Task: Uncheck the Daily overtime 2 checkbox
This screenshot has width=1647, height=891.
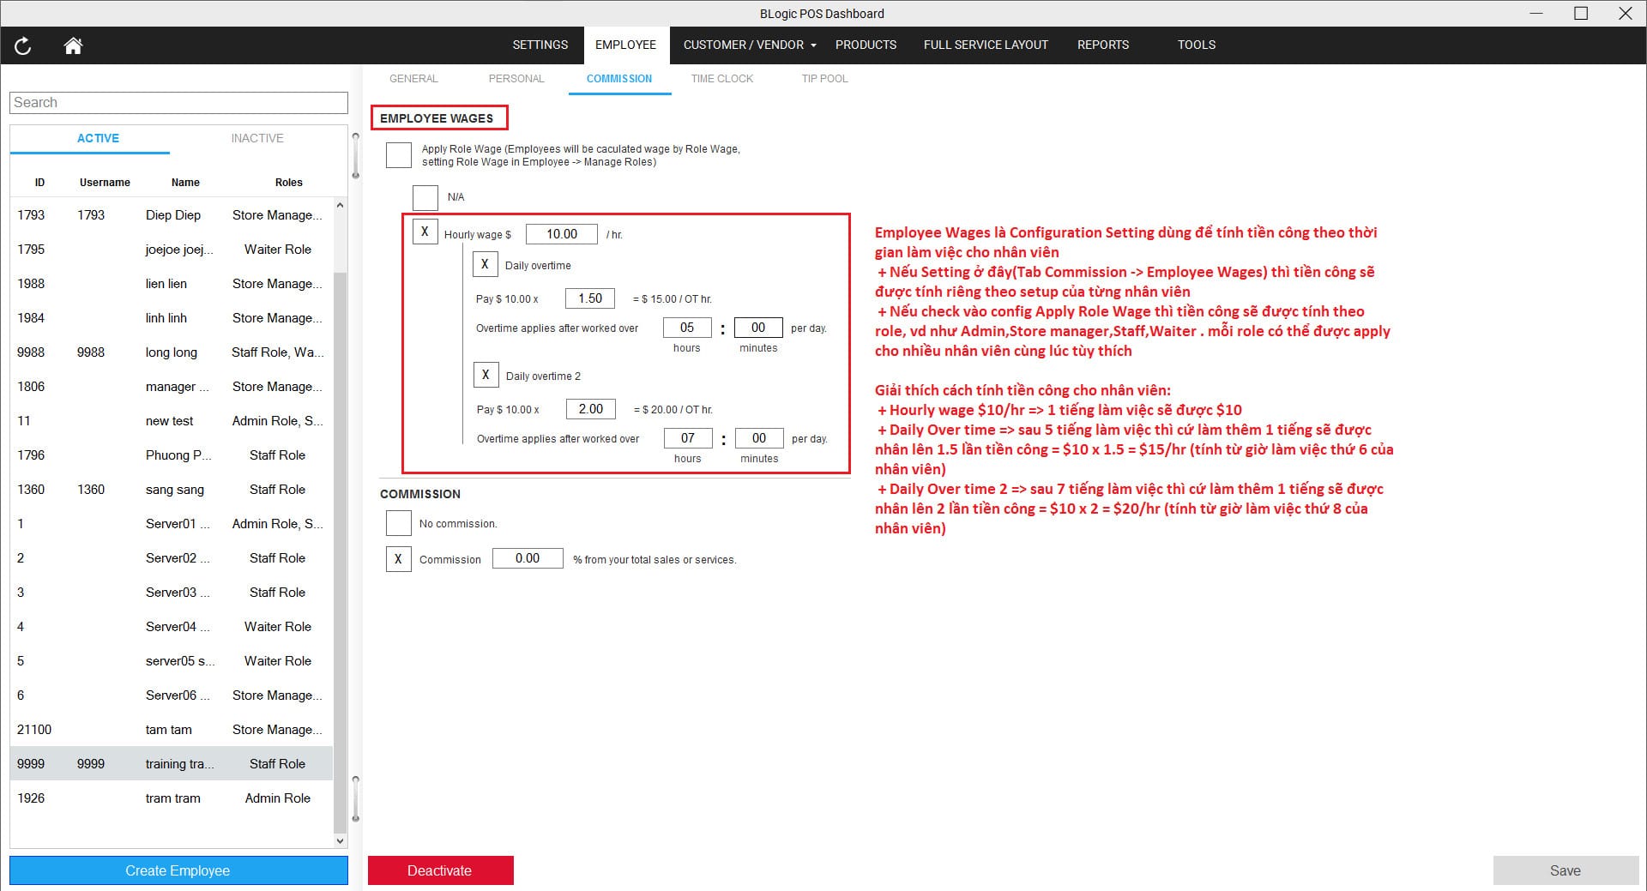Action: pyautogui.click(x=486, y=376)
